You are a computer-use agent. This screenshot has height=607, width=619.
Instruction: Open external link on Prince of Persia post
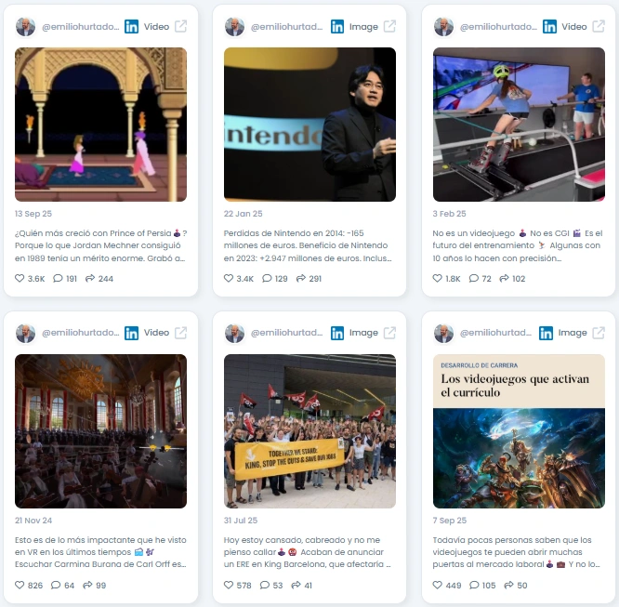pos(181,26)
